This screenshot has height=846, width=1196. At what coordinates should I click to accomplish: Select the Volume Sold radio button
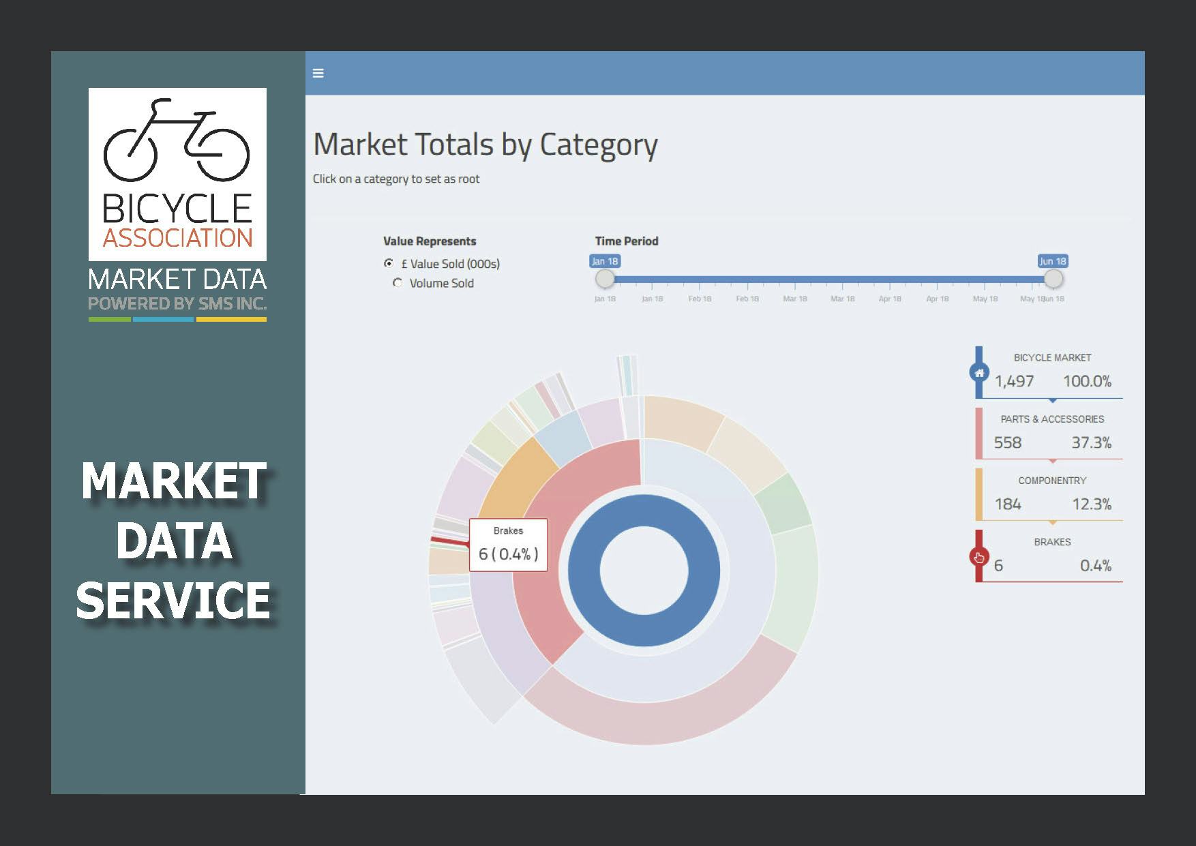point(398,283)
